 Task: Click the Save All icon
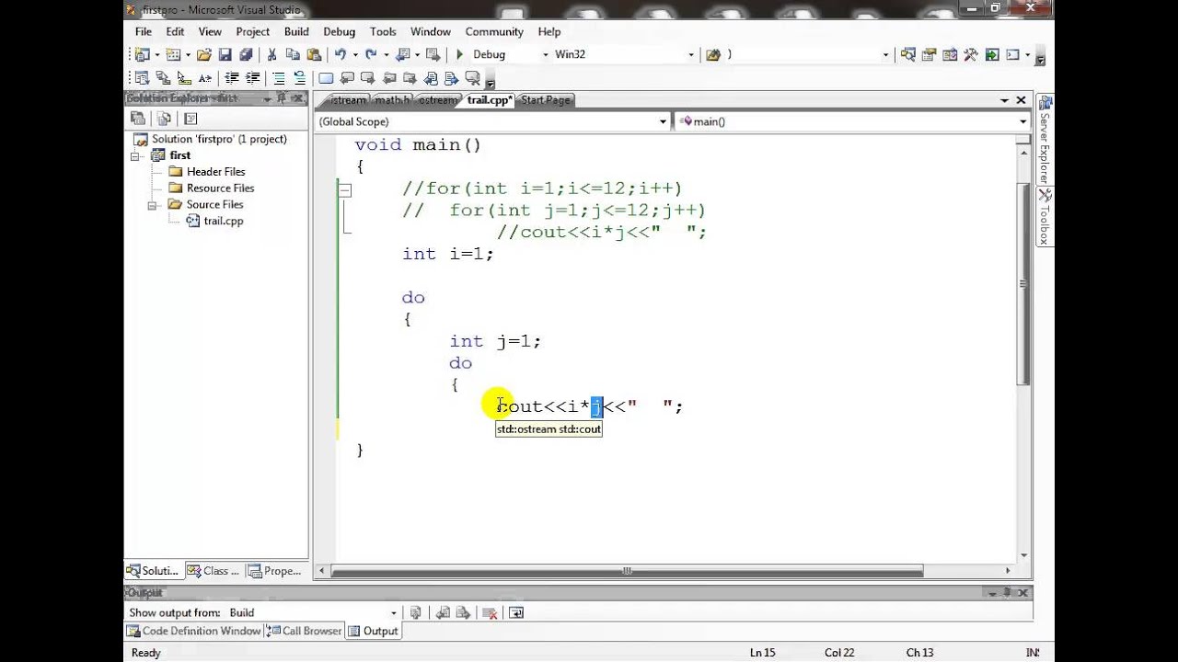tap(246, 54)
